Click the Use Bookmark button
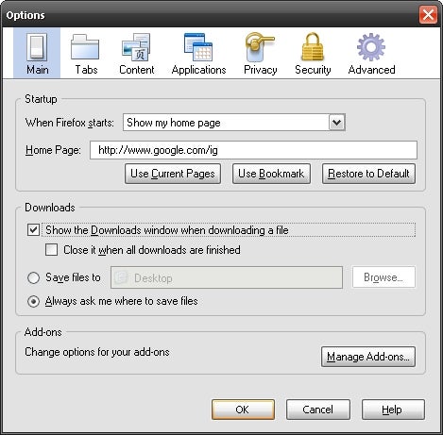443x435 pixels. click(271, 174)
